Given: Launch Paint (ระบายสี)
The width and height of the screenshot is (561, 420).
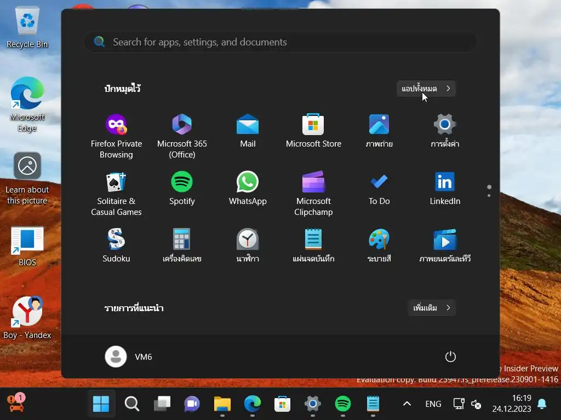Looking at the screenshot, I should click(379, 246).
